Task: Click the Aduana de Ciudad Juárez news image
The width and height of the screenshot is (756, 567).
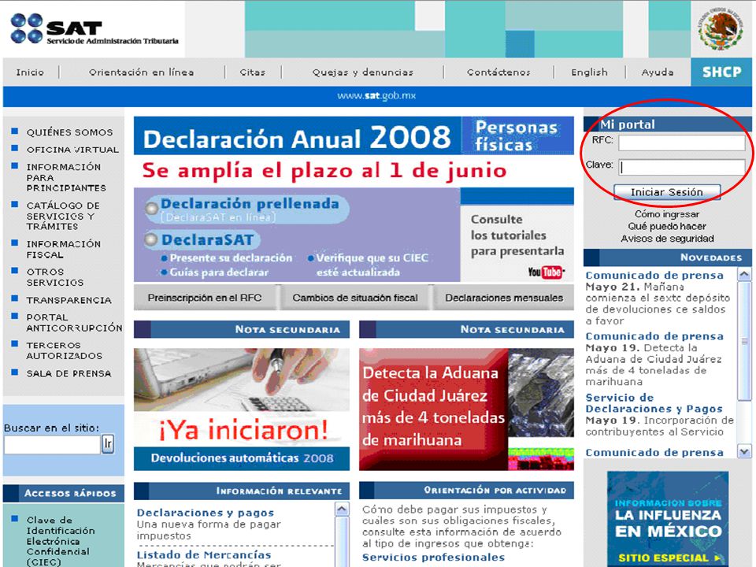Action: coord(466,409)
